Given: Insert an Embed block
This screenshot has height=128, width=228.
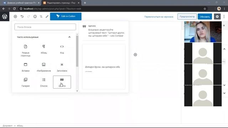Looking at the screenshot, I should pos(25,67).
